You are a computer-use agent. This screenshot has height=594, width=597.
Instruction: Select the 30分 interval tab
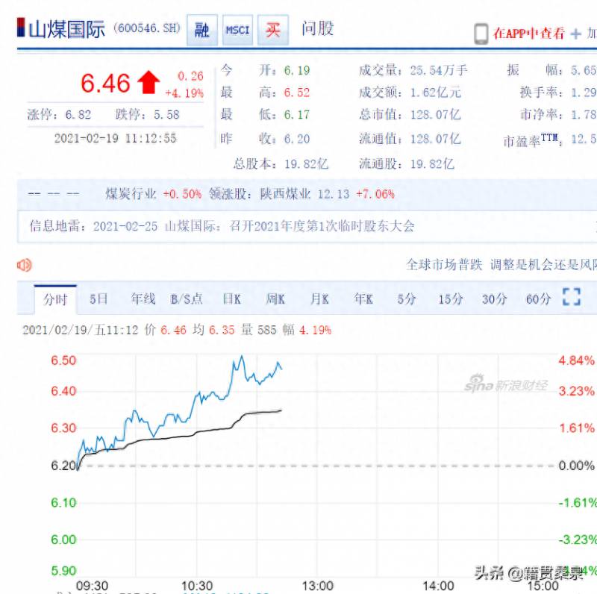[x=495, y=299]
